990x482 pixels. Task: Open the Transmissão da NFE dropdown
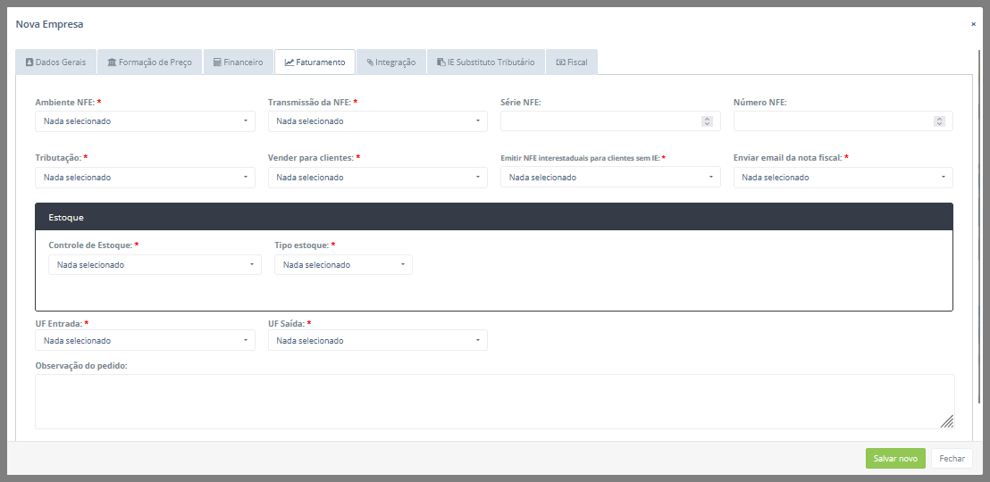click(377, 121)
